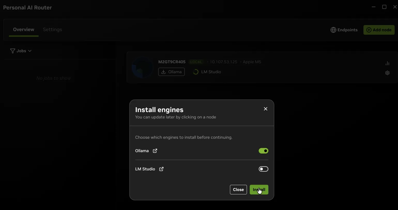Minimize the Personal AI Router window

pyautogui.click(x=373, y=7)
